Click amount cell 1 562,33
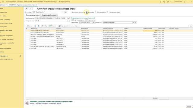 tap(150, 37)
